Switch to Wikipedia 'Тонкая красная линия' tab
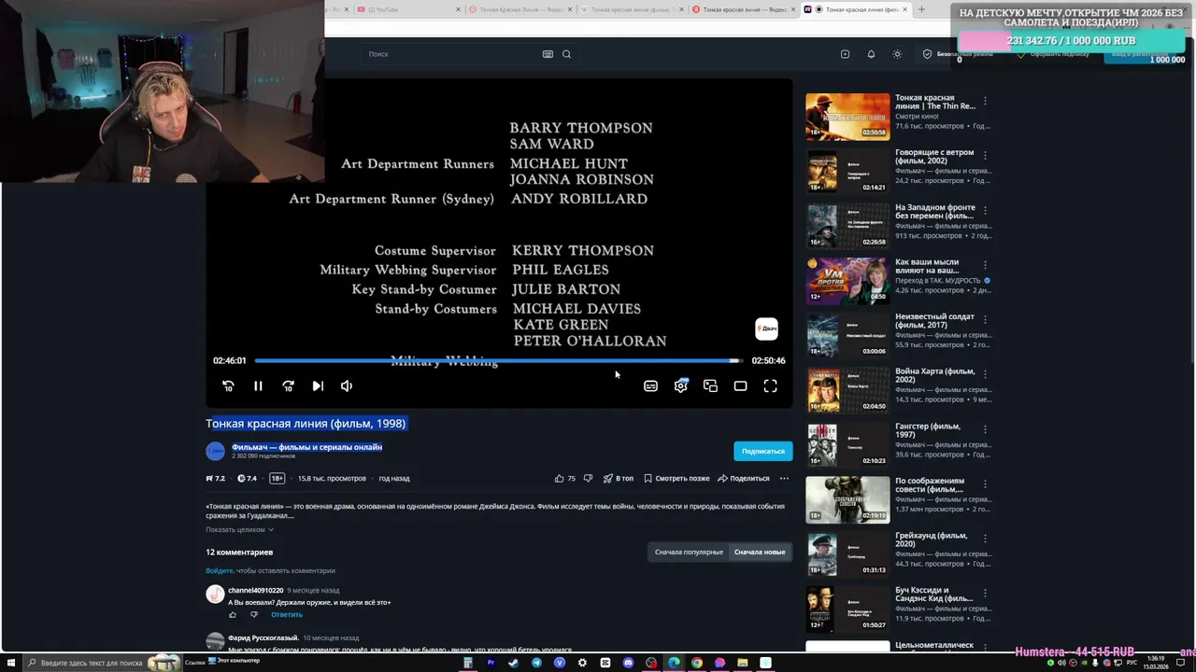Screen dimensions: 1196x672 pos(631,9)
